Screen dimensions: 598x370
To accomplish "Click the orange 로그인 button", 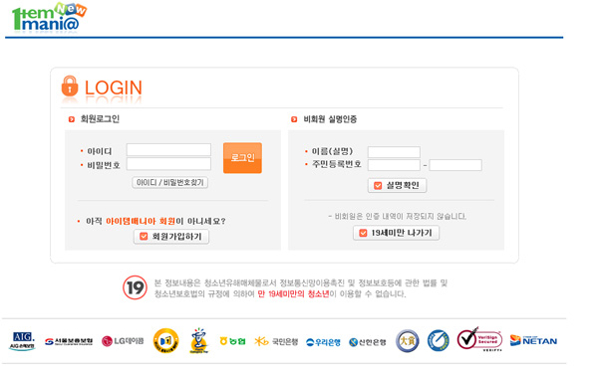I will pyautogui.click(x=242, y=158).
